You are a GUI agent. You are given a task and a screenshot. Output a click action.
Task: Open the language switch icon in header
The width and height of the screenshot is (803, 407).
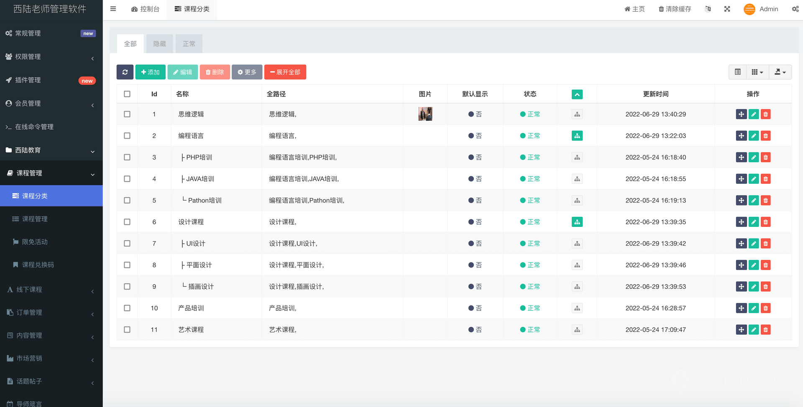(x=708, y=9)
